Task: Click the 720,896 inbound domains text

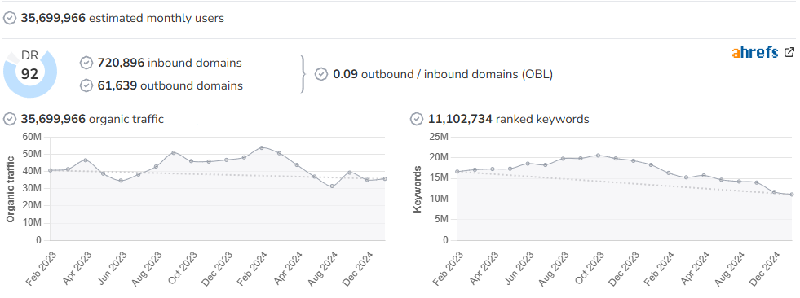Action: [x=170, y=64]
